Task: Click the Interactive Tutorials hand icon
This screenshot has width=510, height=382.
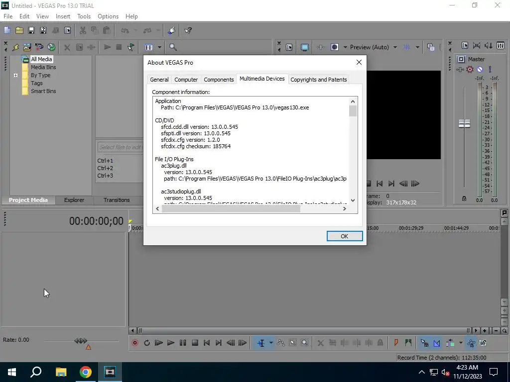Action: [x=172, y=30]
